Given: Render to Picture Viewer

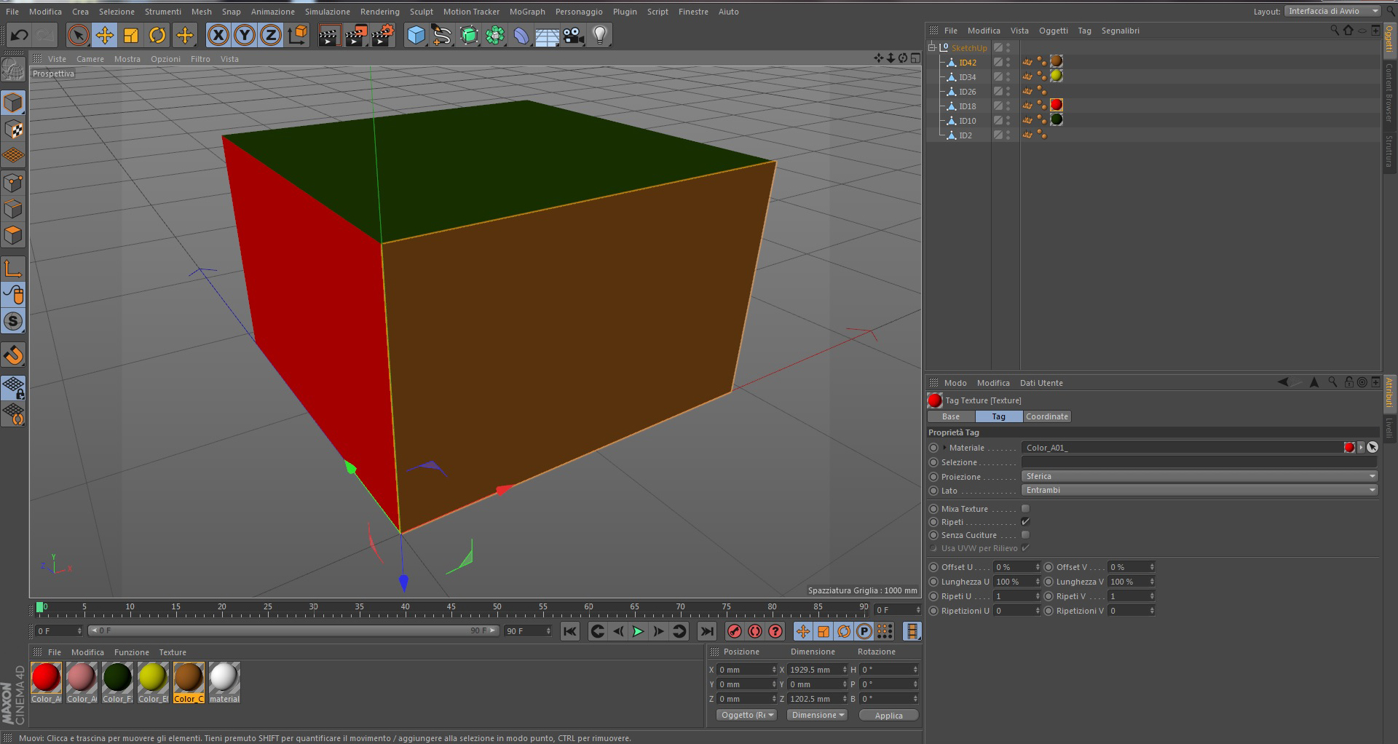Looking at the screenshot, I should (x=356, y=35).
